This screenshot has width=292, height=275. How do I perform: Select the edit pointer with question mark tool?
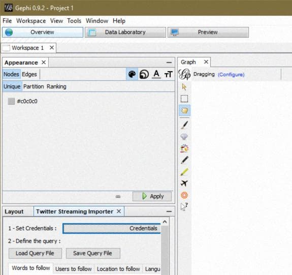pyautogui.click(x=184, y=206)
